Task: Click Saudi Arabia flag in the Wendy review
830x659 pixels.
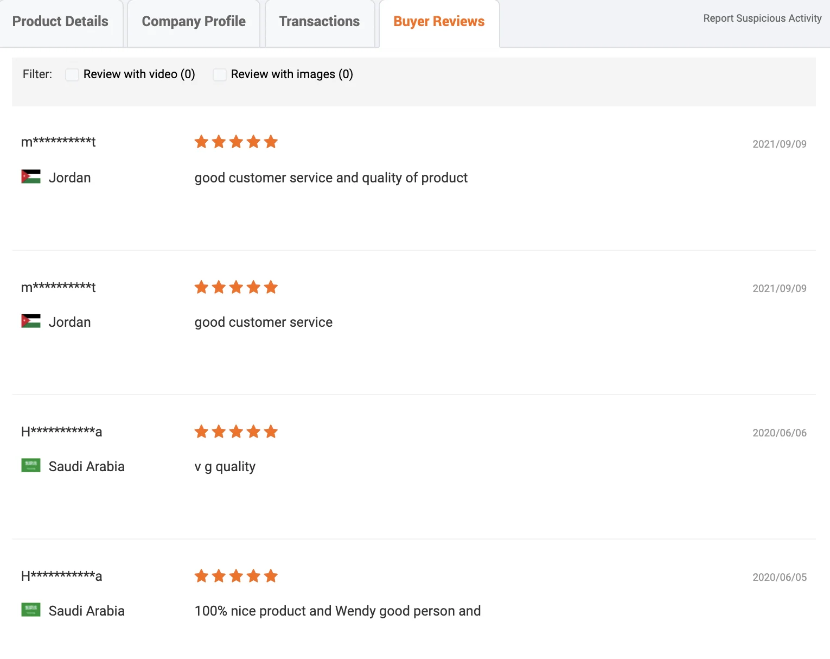Action: 31,610
